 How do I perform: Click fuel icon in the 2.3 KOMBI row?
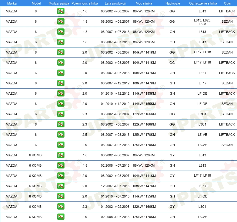pyautogui.click(x=61, y=207)
